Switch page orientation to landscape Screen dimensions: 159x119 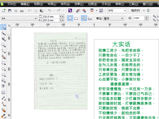click(76, 18)
